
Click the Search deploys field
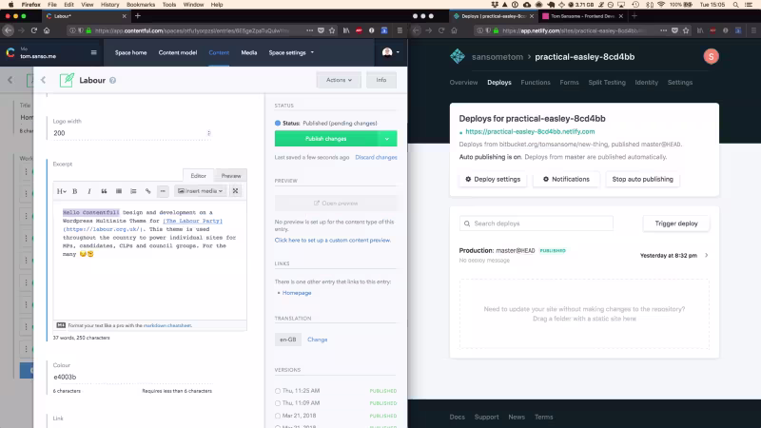point(537,224)
